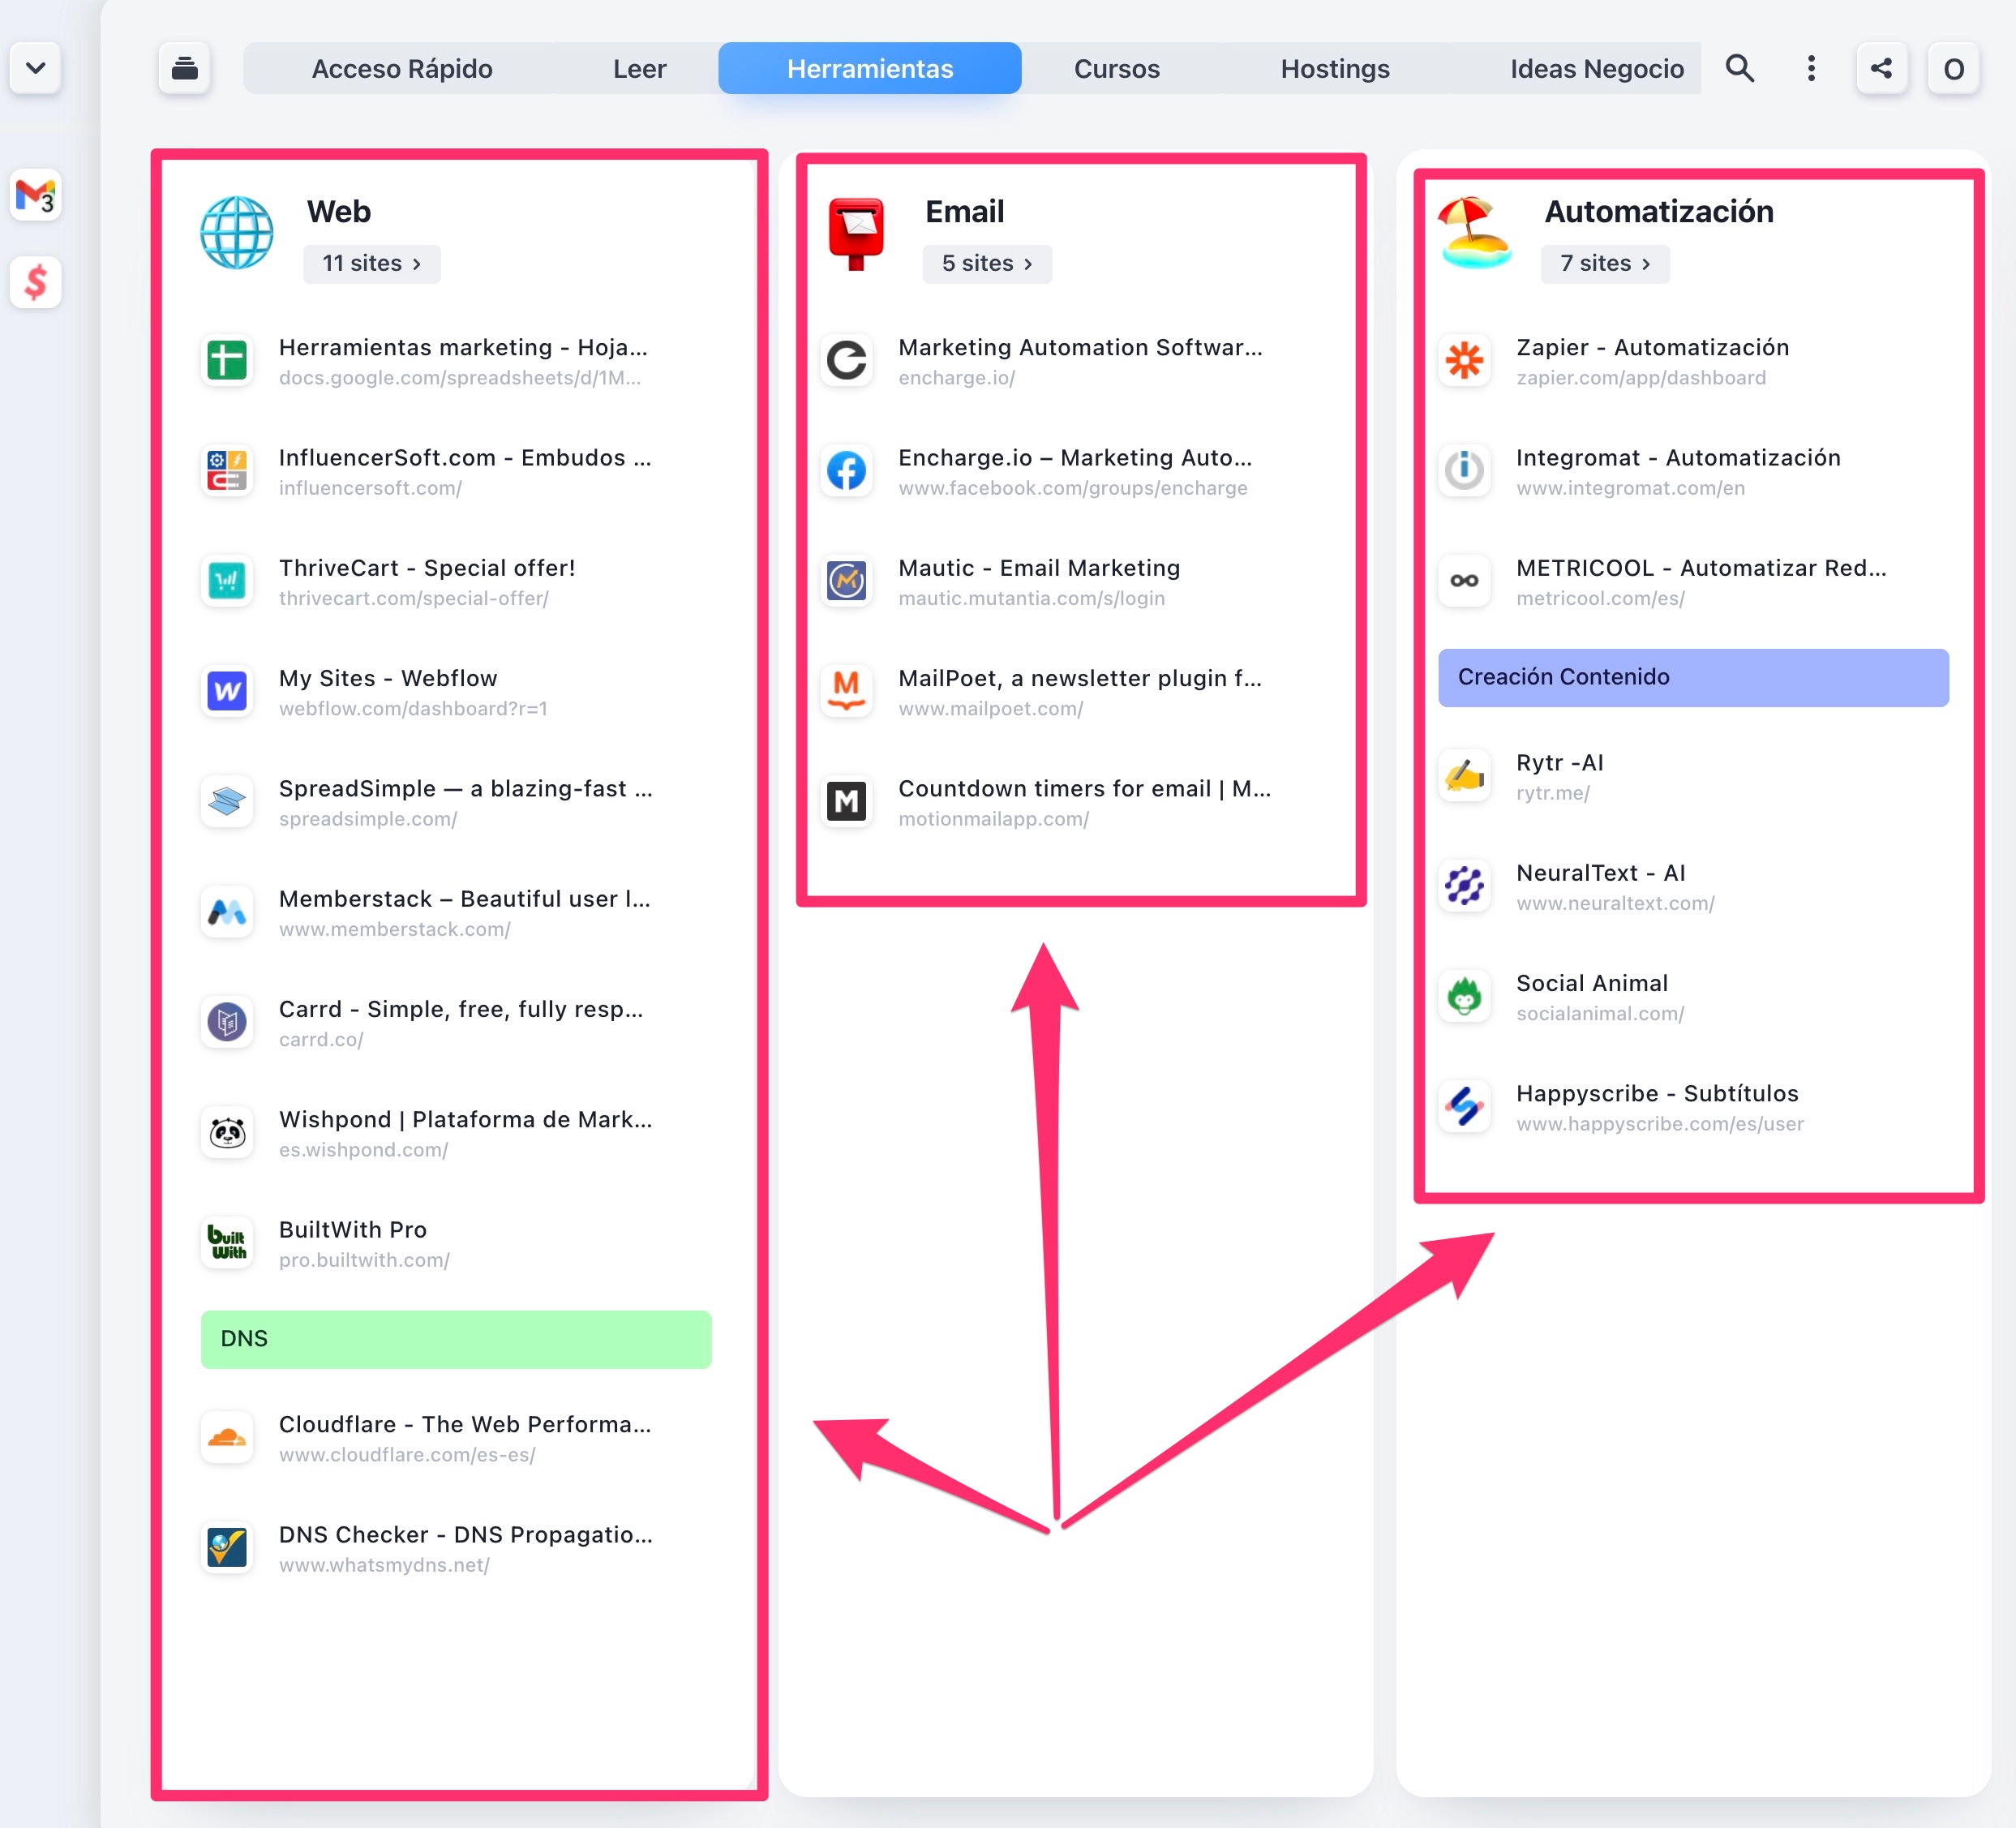Open the Encharge C logo icon
This screenshot has width=2016, height=1828.
846,360
